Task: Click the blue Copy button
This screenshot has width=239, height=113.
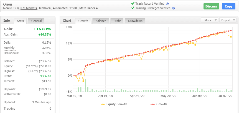Action: pyautogui.click(x=228, y=6)
